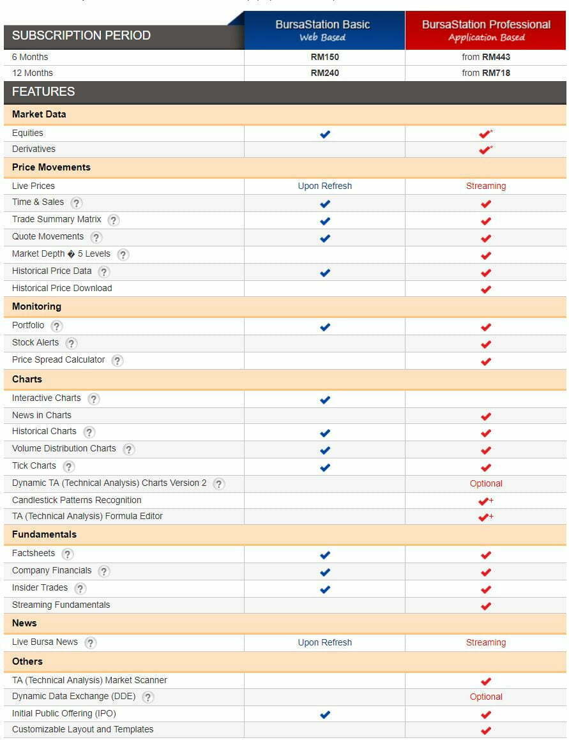This screenshot has height=740, width=569.
Task: Click help icon beside Interactive Charts
Action: [94, 399]
